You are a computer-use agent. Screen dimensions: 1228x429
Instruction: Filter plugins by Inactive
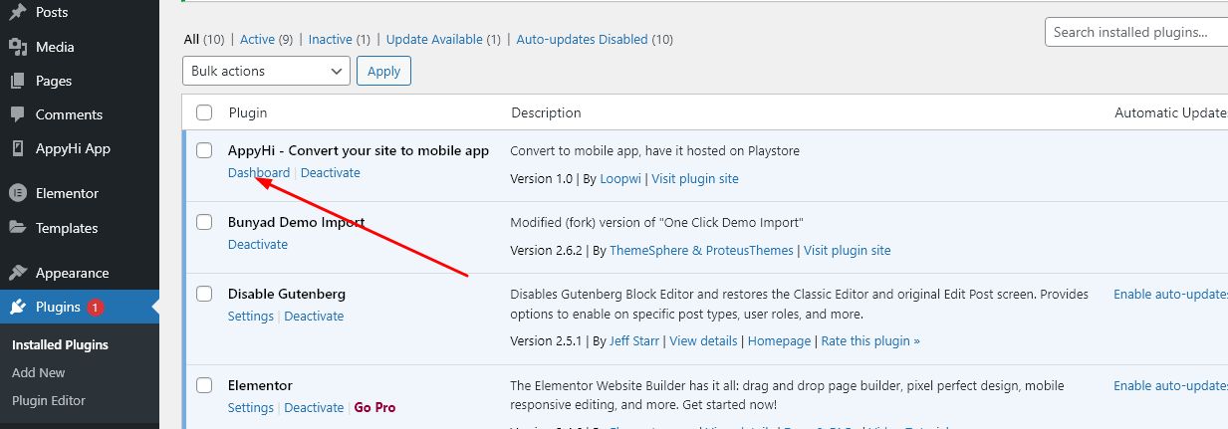[330, 40]
